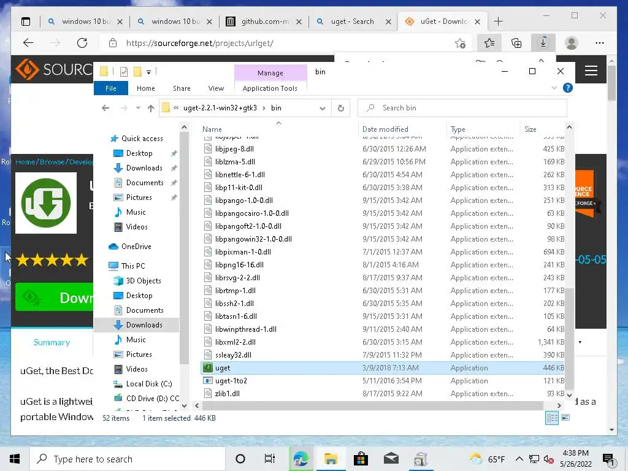The width and height of the screenshot is (628, 471).
Task: Expand hidden breadcrumb path chevrons
Action: tap(176, 108)
